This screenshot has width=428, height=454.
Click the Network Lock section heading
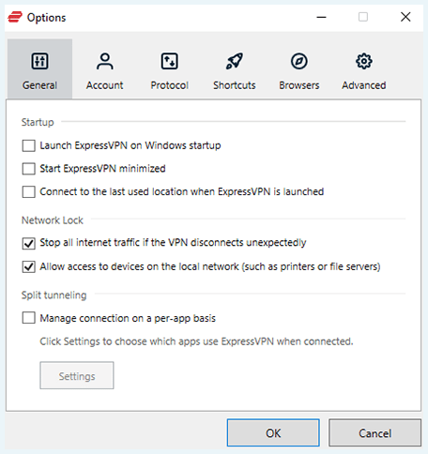53,220
